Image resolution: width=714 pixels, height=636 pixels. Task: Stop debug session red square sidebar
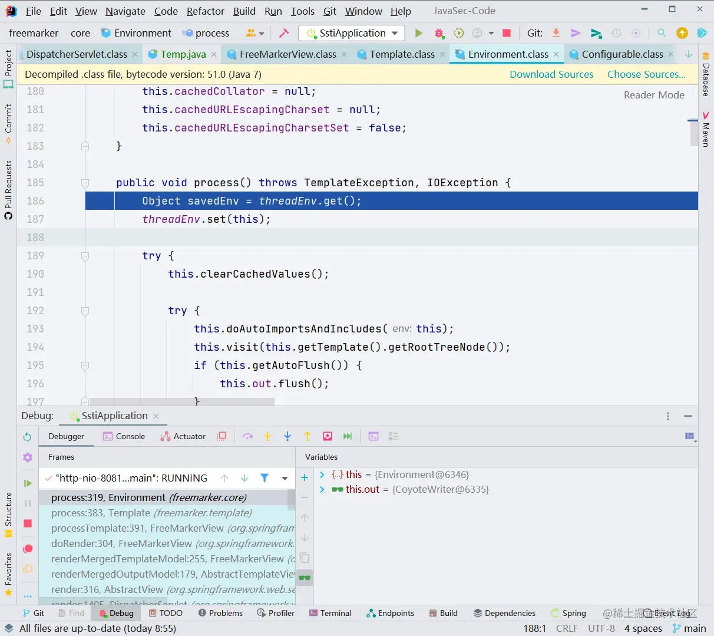click(x=27, y=523)
